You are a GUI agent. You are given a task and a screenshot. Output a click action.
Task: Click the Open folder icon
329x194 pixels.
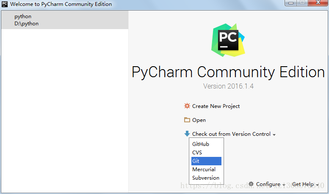(187, 120)
